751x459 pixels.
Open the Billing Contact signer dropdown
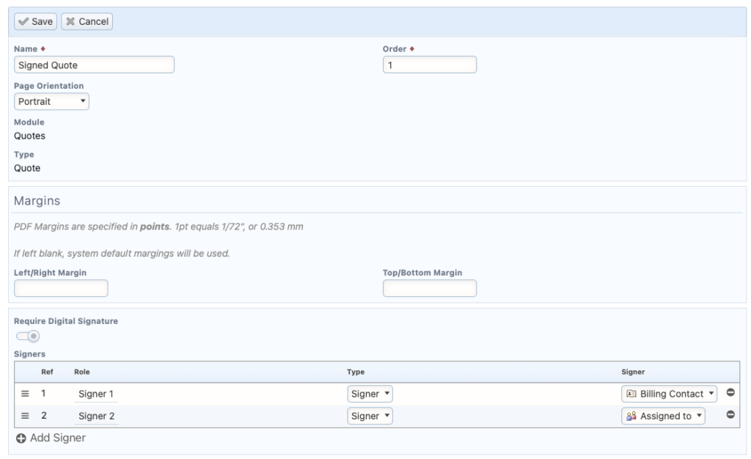click(669, 394)
